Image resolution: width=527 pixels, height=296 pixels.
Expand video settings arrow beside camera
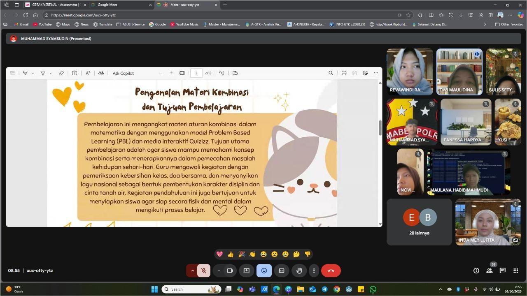pos(219,271)
